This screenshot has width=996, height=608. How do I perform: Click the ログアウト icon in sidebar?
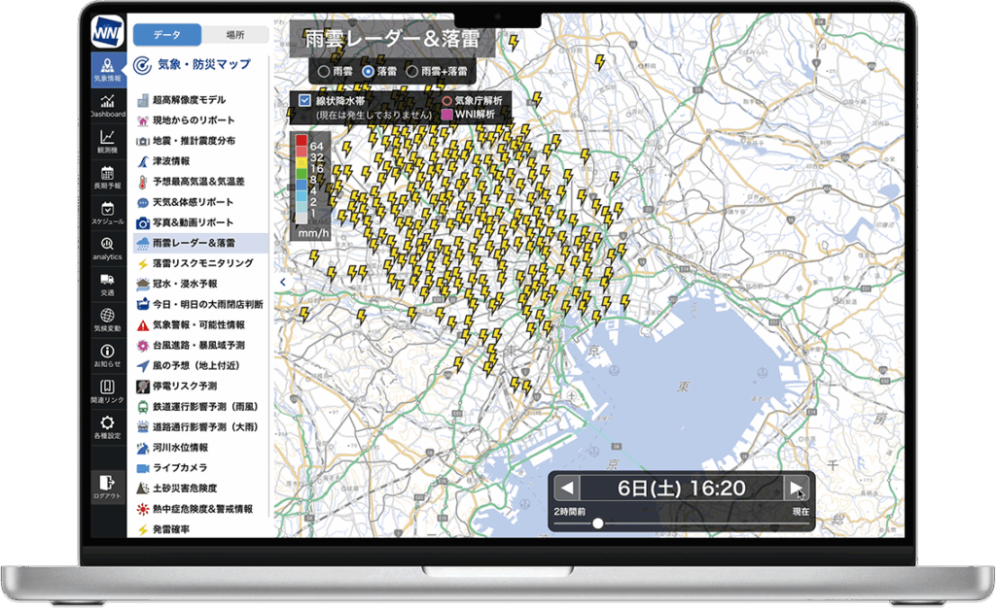point(107,487)
